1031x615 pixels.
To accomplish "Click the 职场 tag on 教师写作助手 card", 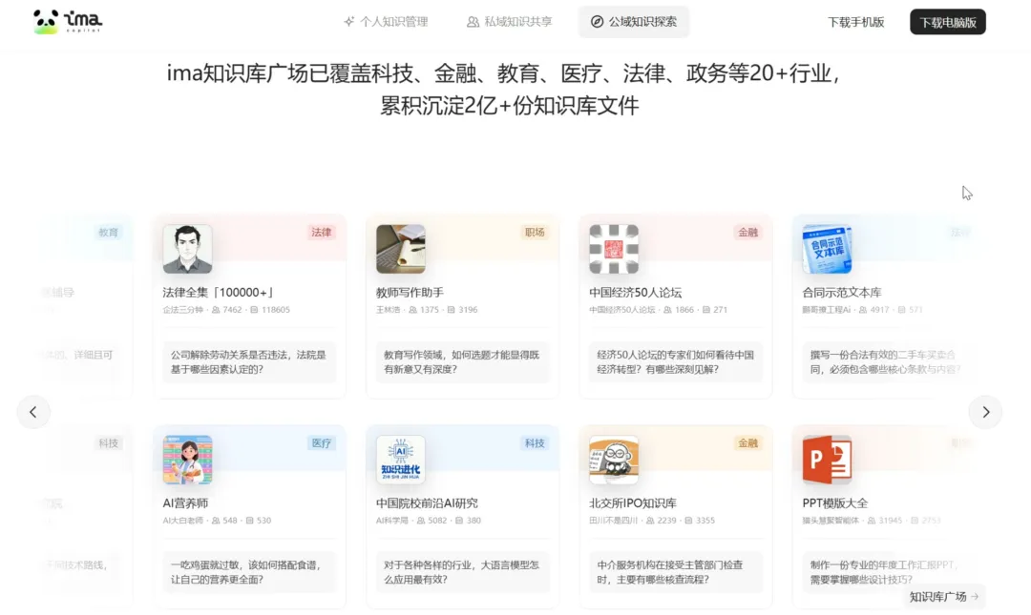I will [534, 232].
